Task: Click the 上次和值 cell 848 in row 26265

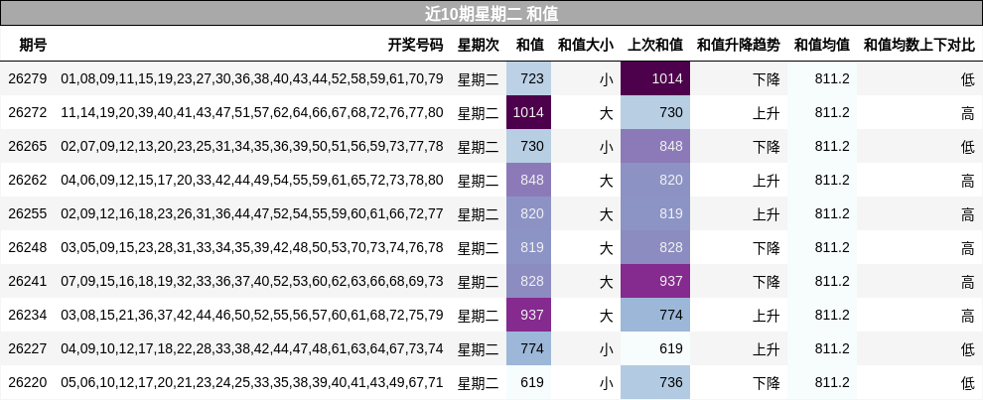Action: click(x=655, y=147)
